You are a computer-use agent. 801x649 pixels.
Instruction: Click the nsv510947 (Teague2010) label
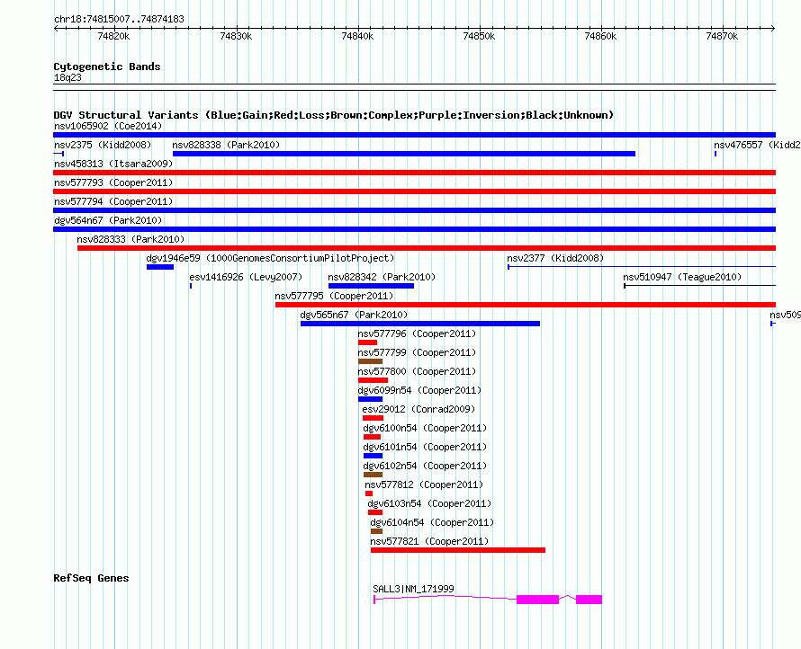(682, 277)
